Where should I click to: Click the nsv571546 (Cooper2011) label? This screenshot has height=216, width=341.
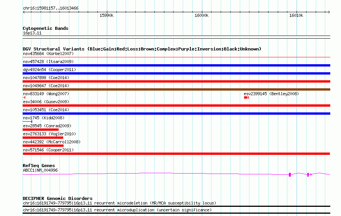tap(48, 150)
